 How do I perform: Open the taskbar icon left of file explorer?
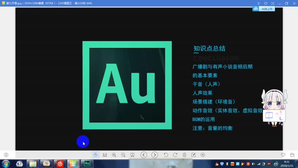[x=19, y=164]
